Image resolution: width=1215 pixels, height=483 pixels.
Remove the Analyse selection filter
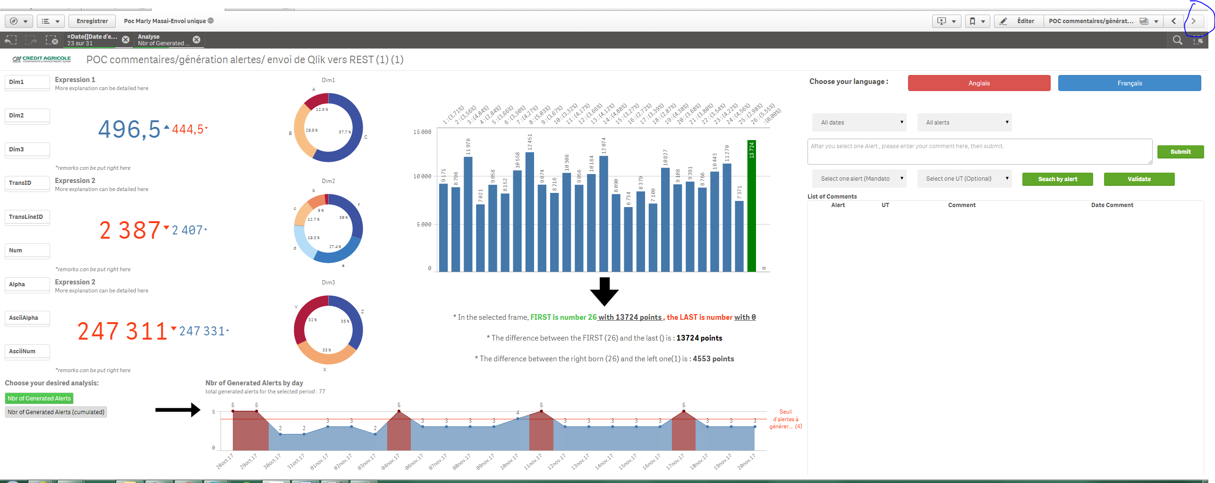click(196, 40)
